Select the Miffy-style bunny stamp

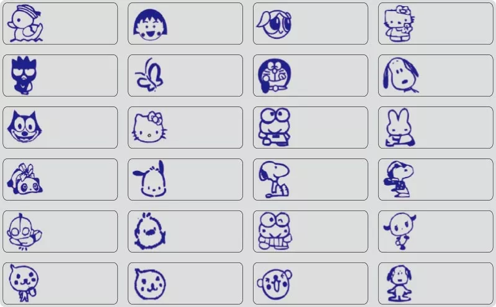tap(399, 128)
